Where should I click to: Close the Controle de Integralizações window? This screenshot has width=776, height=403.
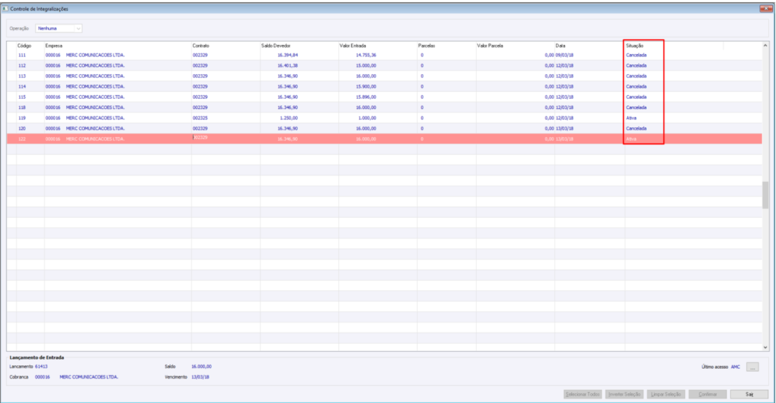766,9
